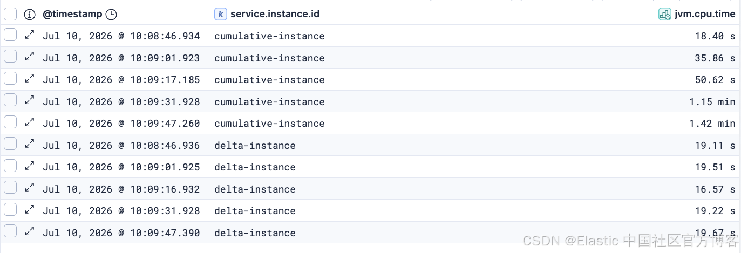Image resolution: width=741 pixels, height=253 pixels.
Task: Open details for delta-instance 16.57 s row
Action: 30,188
